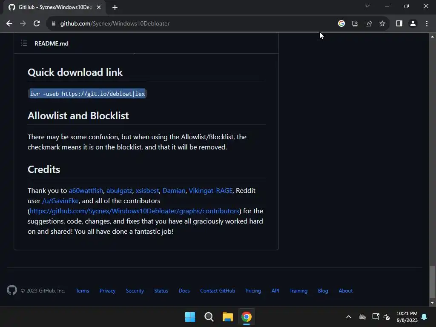This screenshot has width=436, height=327.
Task: Open the a60wattfish profile link
Action: point(86,190)
